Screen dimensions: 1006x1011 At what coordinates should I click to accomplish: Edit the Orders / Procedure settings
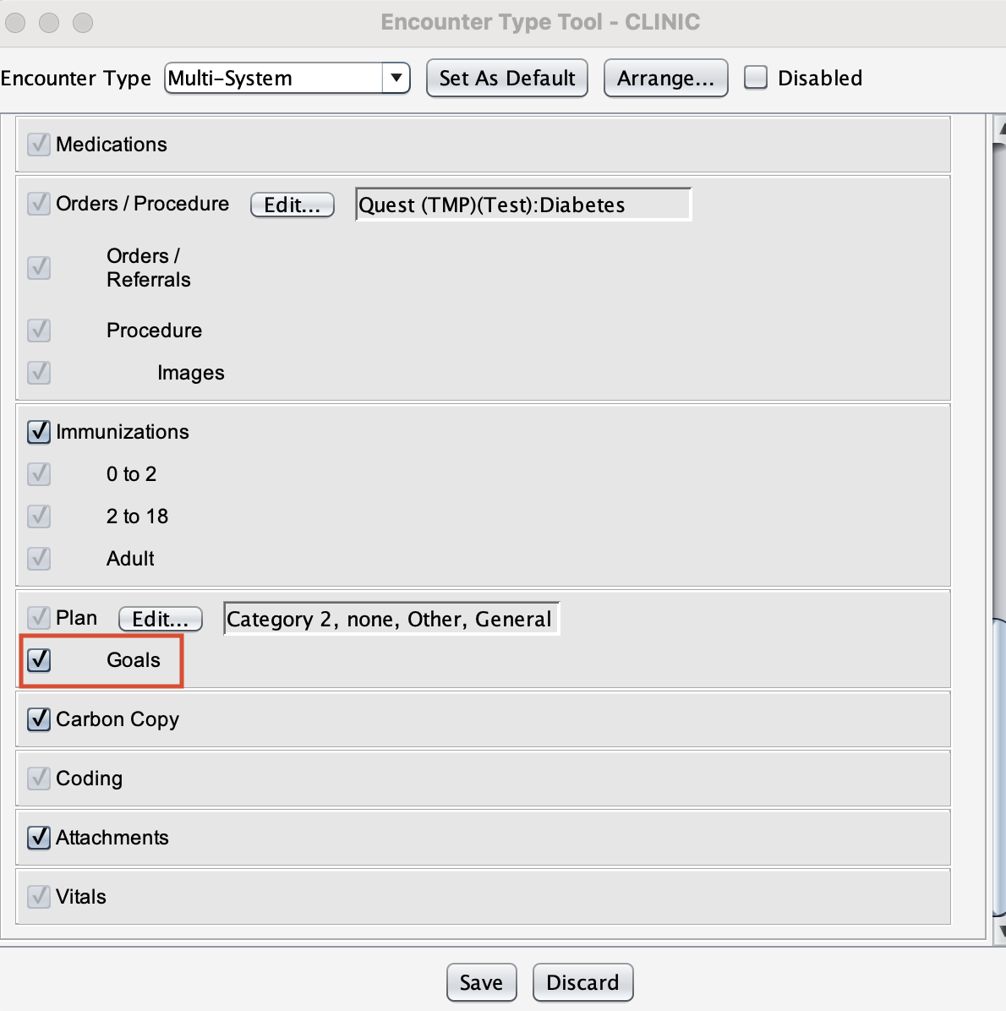tap(292, 205)
